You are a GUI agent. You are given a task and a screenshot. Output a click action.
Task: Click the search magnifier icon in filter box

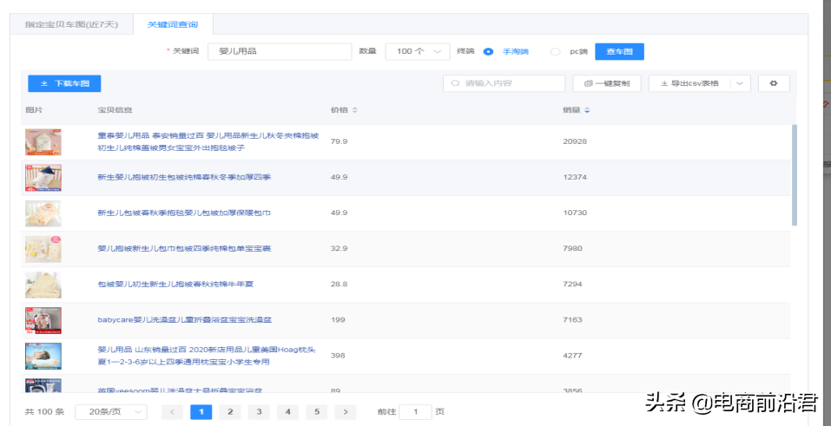455,83
